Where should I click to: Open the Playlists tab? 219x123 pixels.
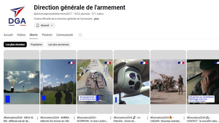pos(47,35)
